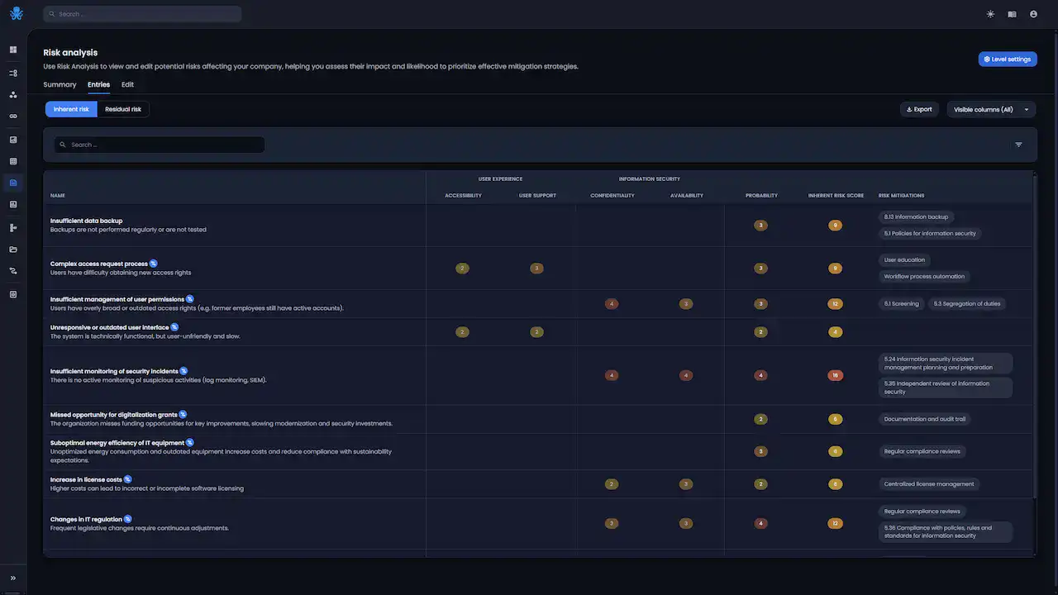Open the 8.13 Information backup mitigation chip

pyautogui.click(x=917, y=217)
